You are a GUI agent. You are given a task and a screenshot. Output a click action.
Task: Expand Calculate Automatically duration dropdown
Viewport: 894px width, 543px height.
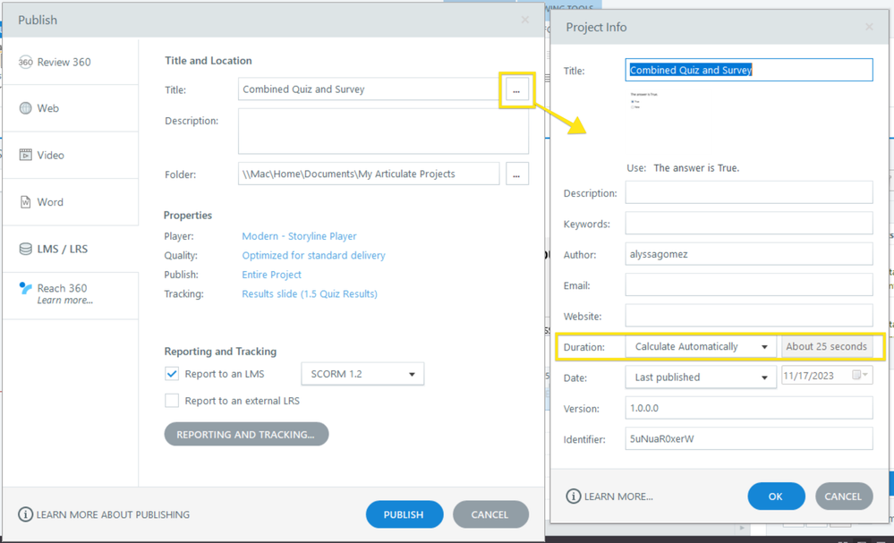(701, 346)
